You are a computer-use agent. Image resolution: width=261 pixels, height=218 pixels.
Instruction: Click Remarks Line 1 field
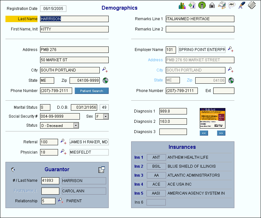pos(200,19)
